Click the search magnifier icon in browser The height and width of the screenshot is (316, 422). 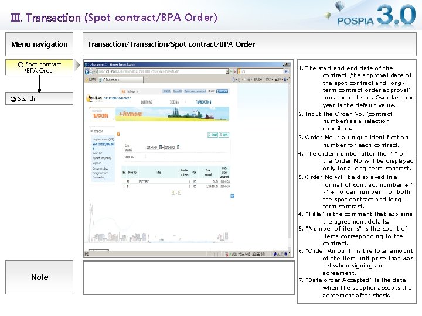[x=286, y=71]
